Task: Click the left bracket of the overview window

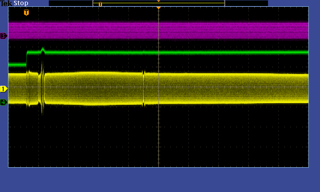Action: click(x=93, y=3)
